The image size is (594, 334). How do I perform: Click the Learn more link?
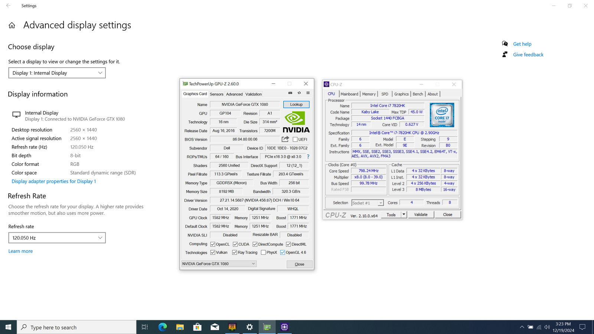[x=20, y=251]
